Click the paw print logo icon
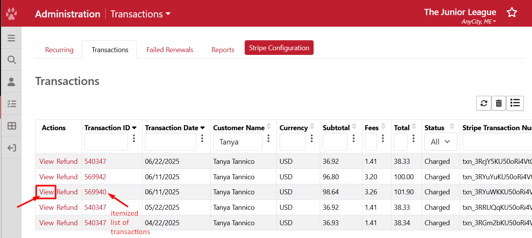 pos(11,14)
